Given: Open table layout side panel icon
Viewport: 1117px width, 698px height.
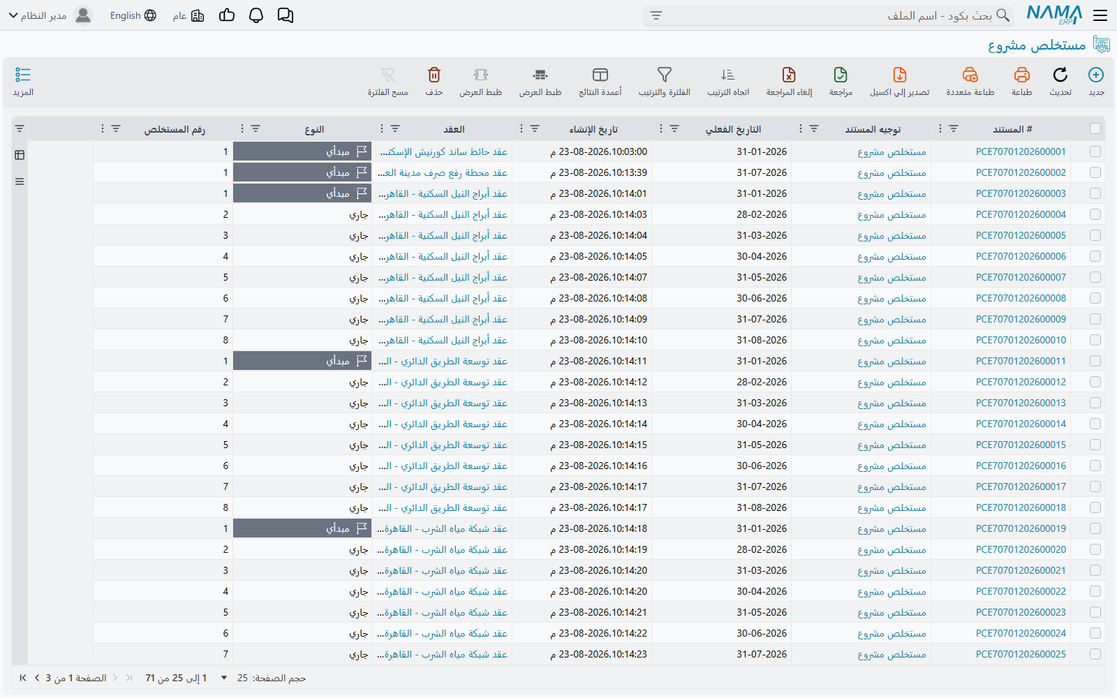Looking at the screenshot, I should (x=20, y=155).
